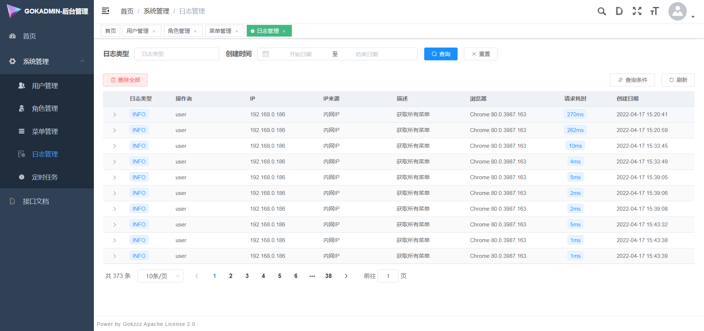Open the search magnifier in top bar
704x331 pixels.
click(x=601, y=11)
